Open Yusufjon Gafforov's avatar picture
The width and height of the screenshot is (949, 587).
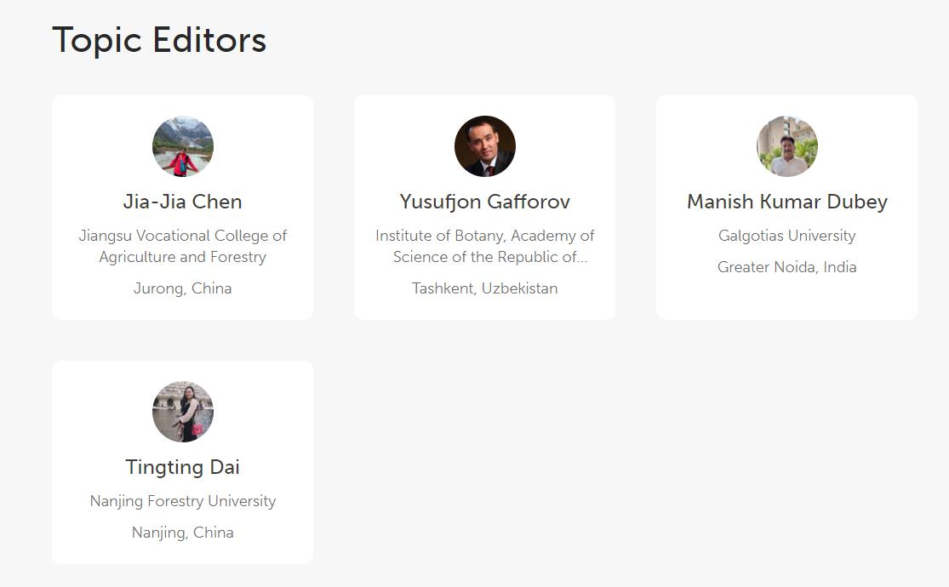[485, 146]
